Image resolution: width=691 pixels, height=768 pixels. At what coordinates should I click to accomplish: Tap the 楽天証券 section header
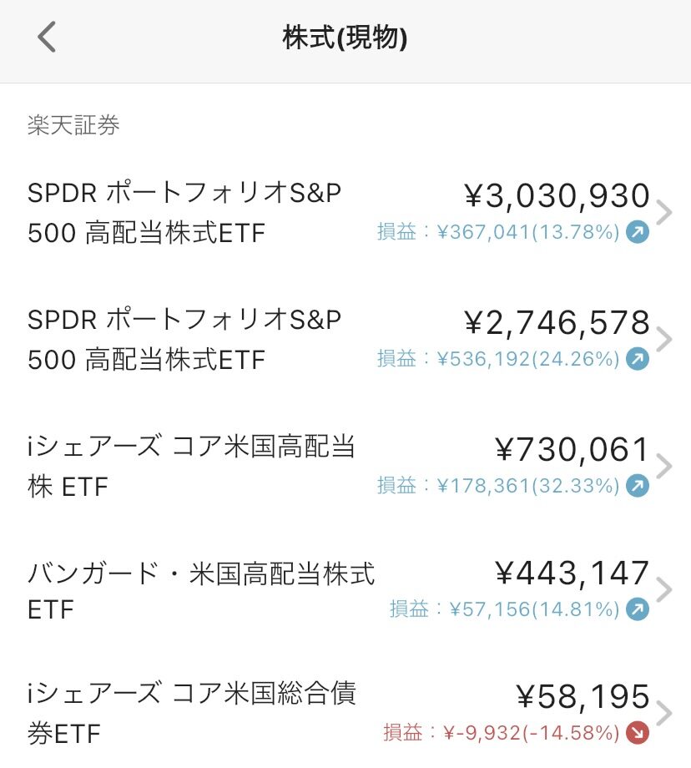click(x=73, y=125)
